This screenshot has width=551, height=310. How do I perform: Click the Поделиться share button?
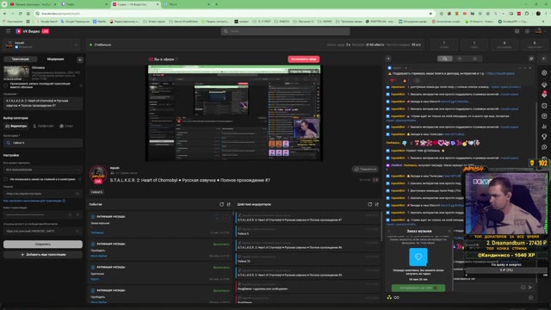(365, 170)
